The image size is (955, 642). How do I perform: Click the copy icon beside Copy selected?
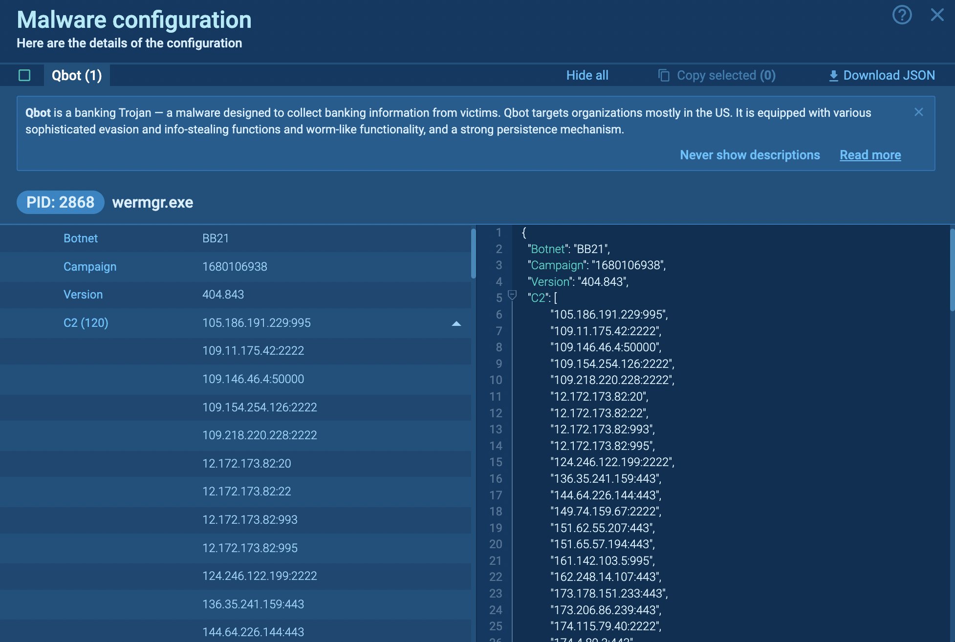[664, 75]
